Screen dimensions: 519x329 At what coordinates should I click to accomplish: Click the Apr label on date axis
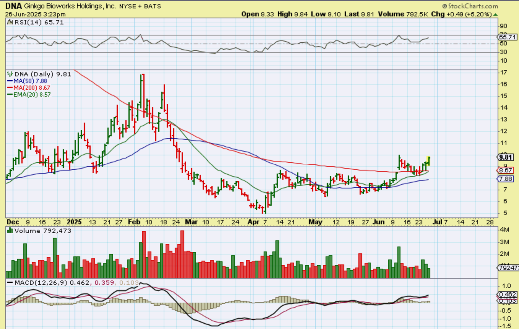pos(253,222)
